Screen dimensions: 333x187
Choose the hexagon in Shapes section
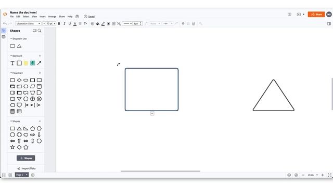(x=39, y=128)
